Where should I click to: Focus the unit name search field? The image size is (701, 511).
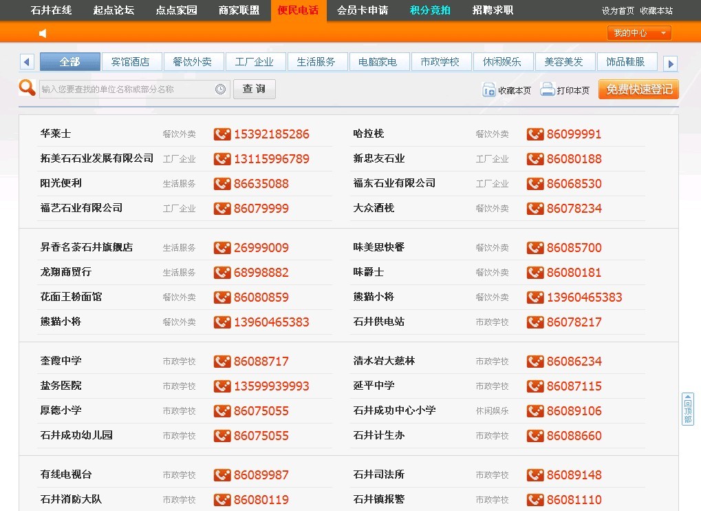[127, 89]
